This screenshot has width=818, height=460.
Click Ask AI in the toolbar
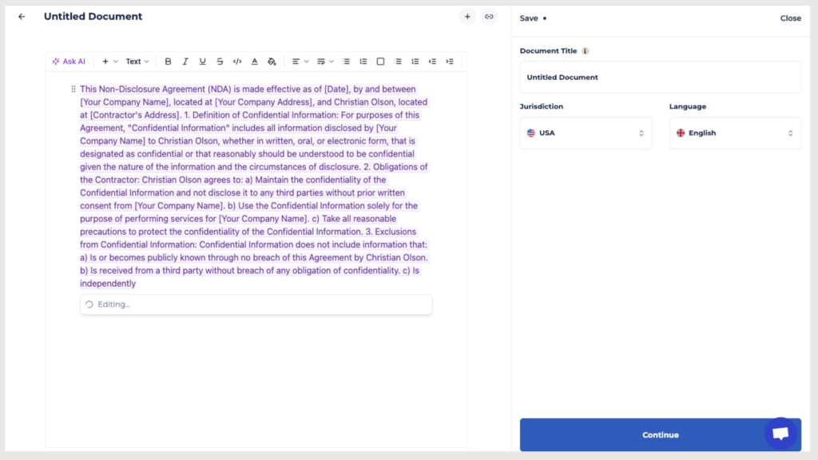coord(69,61)
